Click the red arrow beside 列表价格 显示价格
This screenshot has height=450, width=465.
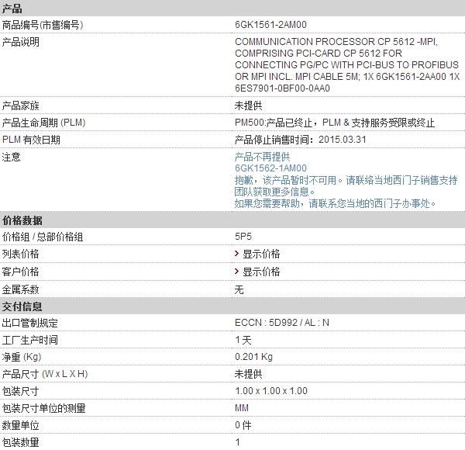point(236,253)
